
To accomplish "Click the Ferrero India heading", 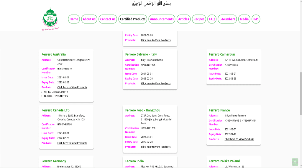I will pos(134,161).
